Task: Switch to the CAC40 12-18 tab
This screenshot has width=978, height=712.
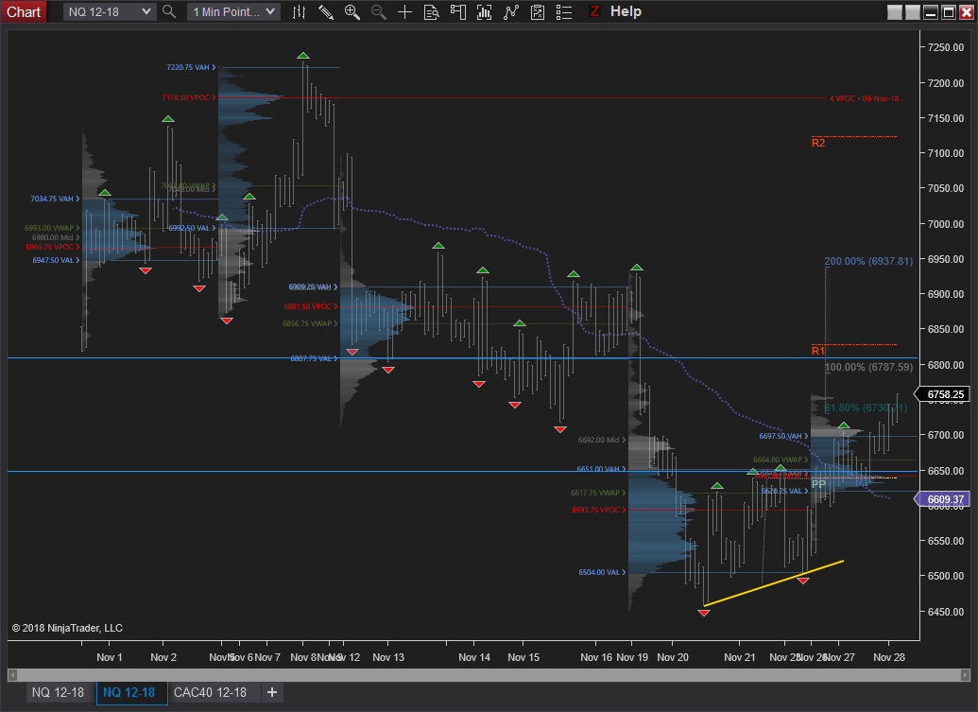Action: click(x=210, y=692)
